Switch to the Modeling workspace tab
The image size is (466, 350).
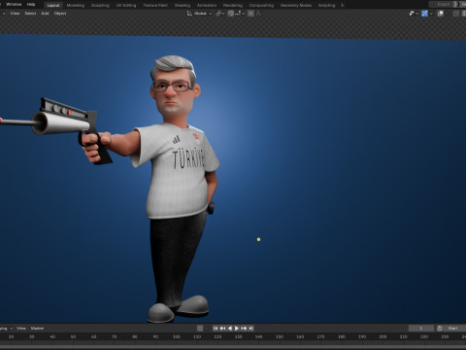(76, 5)
